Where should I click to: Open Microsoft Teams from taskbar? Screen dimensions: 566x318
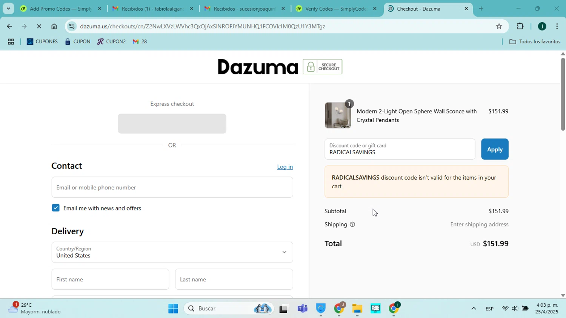pos(302,309)
